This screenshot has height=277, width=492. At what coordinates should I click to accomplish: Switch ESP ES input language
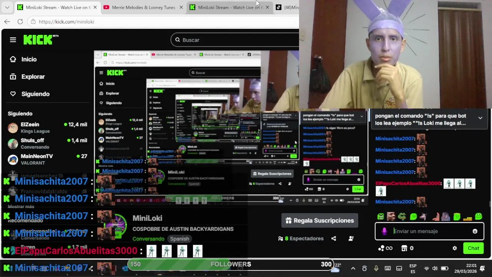point(413,269)
